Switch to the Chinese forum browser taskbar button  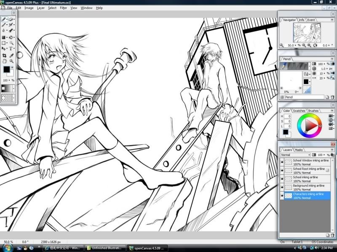tap(63, 248)
